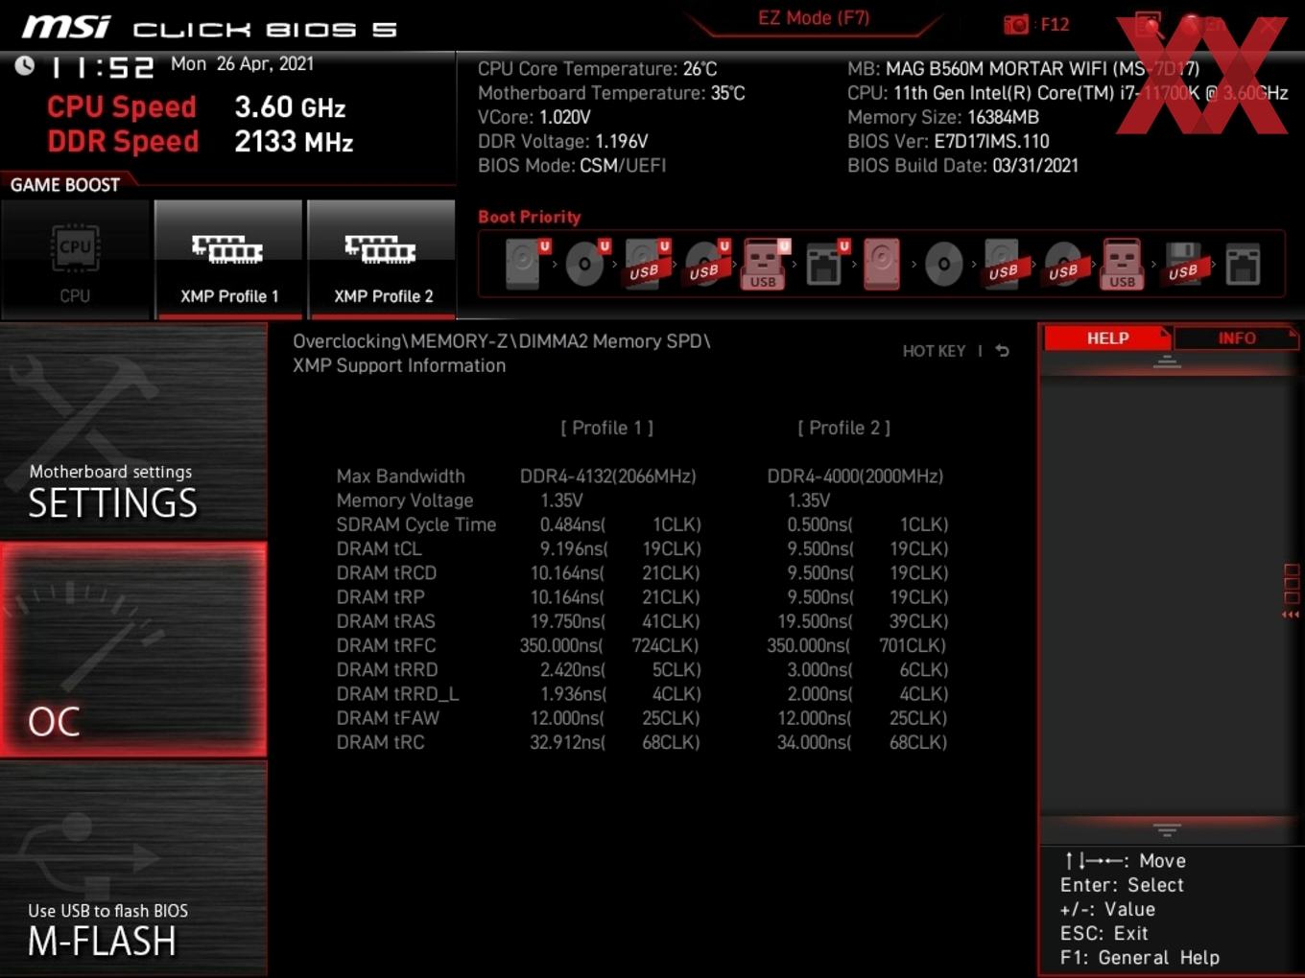
Task: Switch to EZ Mode (F7)
Action: [814, 18]
